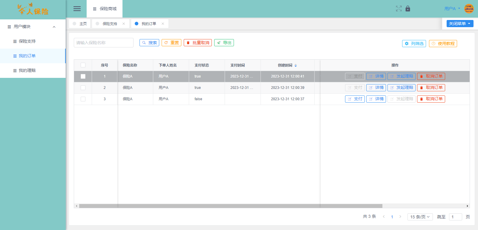This screenshot has height=230, width=478.
Task: Open 我的理赔 in the sidebar
Action: (27, 70)
